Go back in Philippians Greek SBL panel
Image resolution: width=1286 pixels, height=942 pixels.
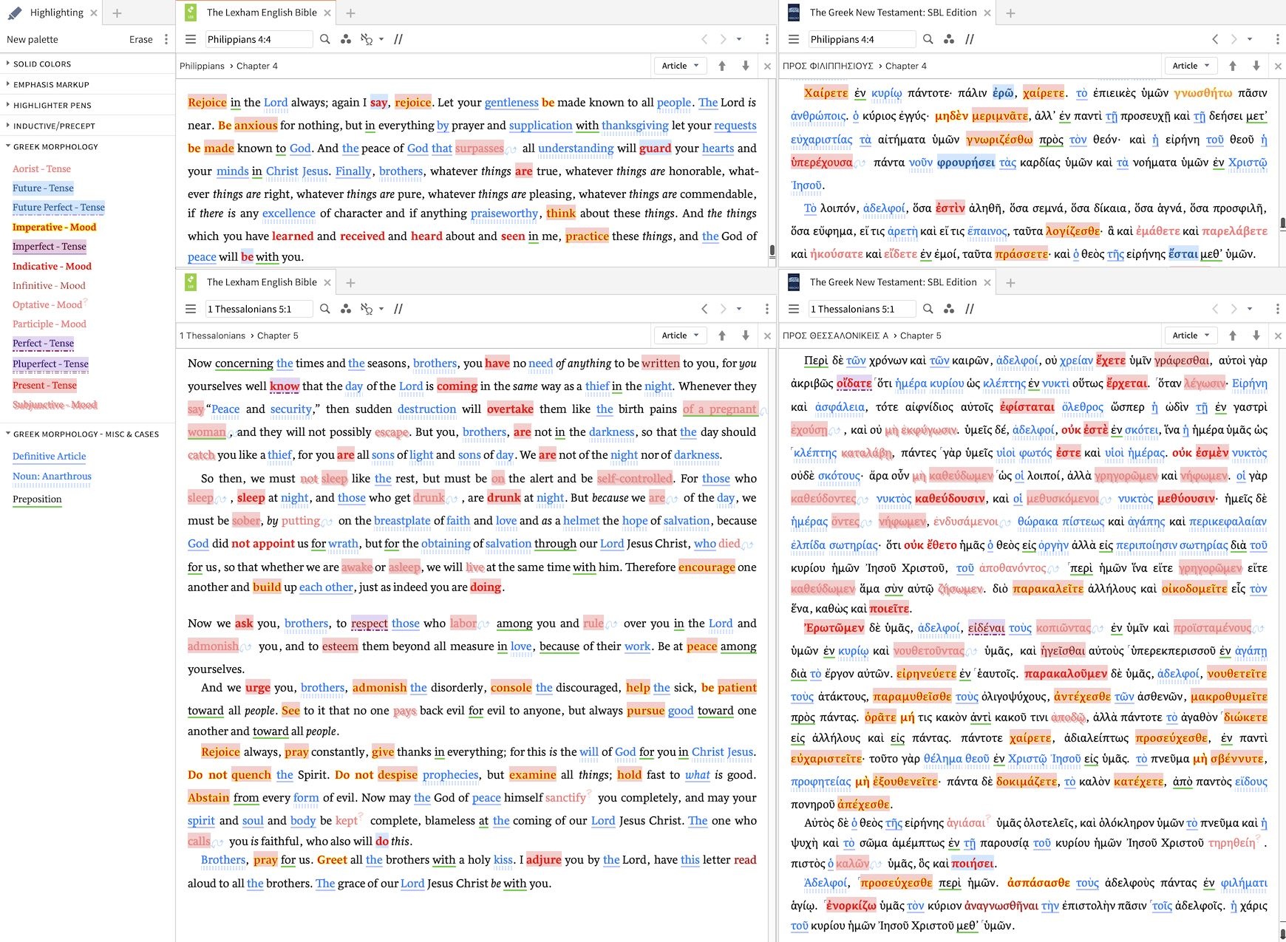tap(1214, 39)
